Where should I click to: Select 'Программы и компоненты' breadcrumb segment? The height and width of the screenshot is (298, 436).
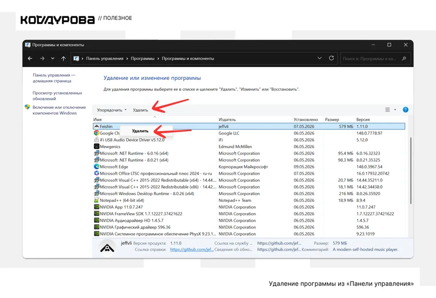(x=188, y=58)
